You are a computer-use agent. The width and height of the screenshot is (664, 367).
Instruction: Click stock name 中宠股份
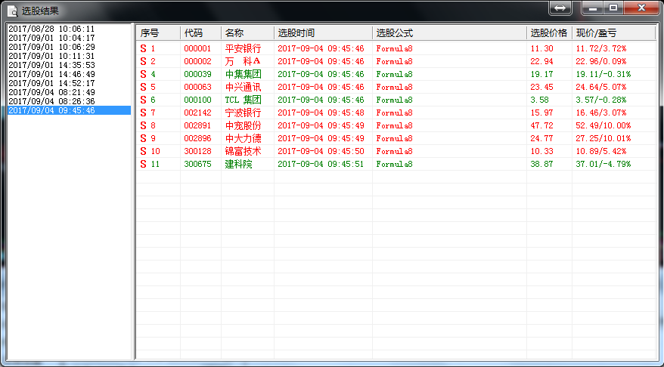click(243, 125)
